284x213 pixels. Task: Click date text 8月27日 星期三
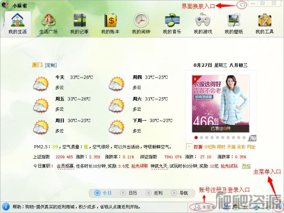coord(210,65)
